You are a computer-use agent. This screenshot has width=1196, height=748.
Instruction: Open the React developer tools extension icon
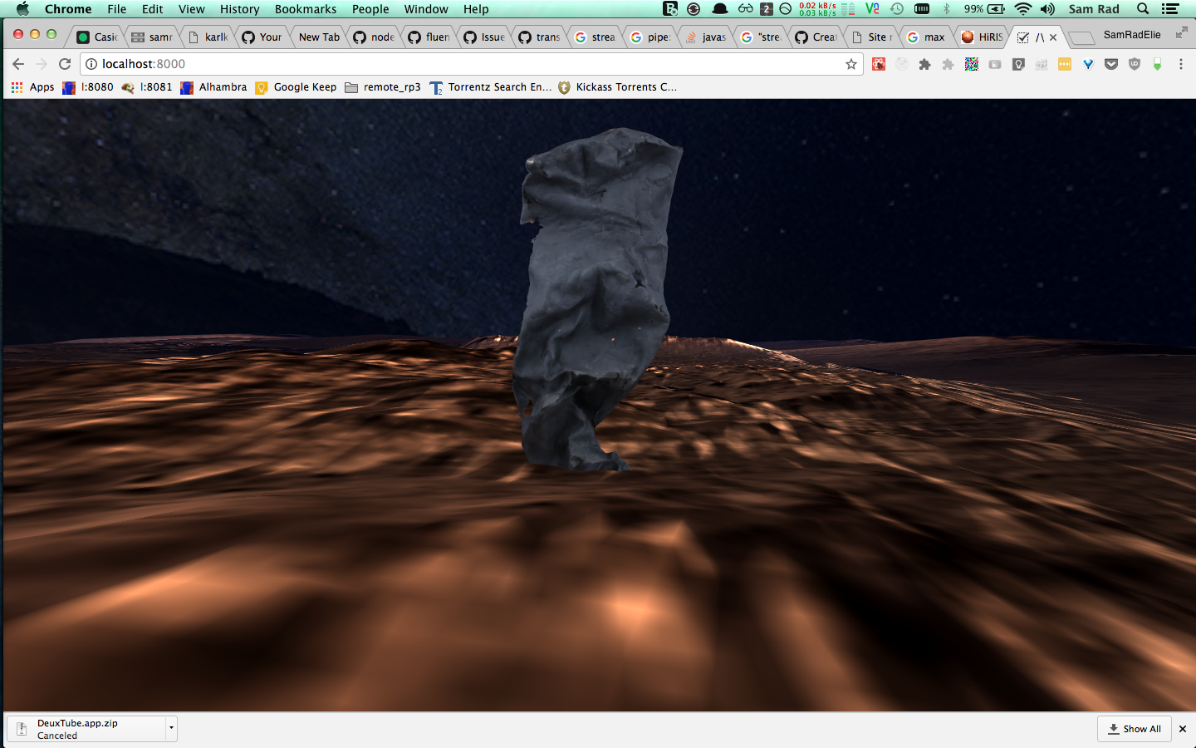(x=879, y=64)
